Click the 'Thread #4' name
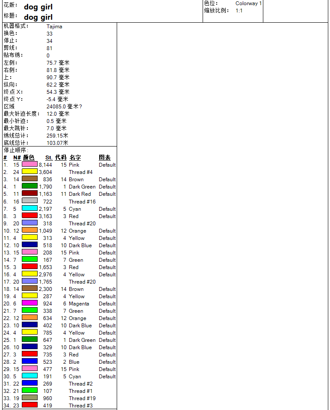Screen dimensions: 330x410 [81, 172]
